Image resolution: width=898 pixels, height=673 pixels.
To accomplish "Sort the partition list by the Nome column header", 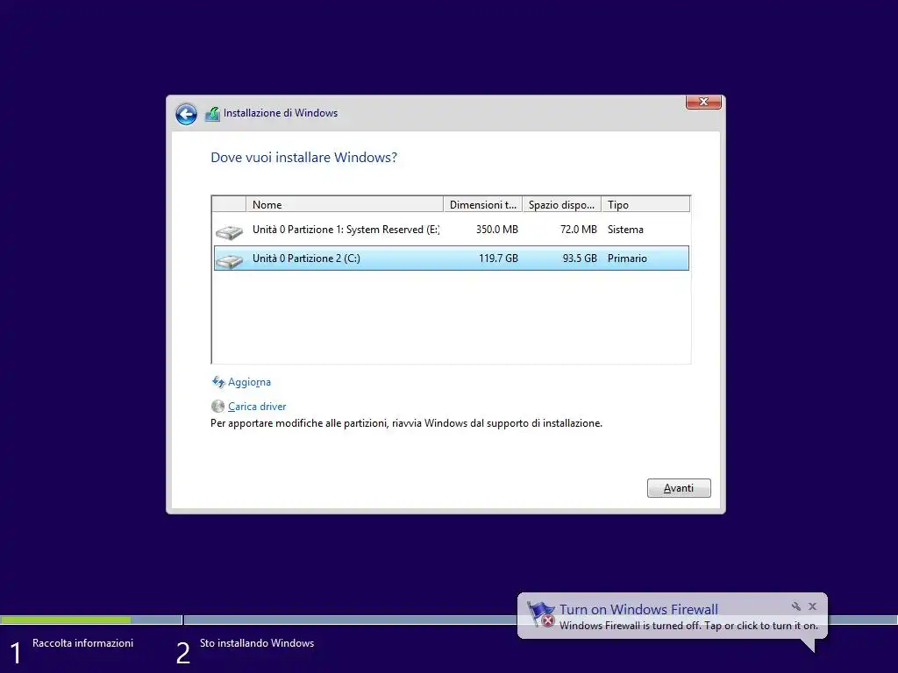I will click(x=344, y=204).
